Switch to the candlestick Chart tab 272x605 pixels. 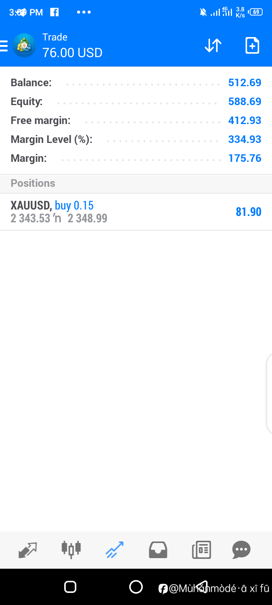click(71, 549)
